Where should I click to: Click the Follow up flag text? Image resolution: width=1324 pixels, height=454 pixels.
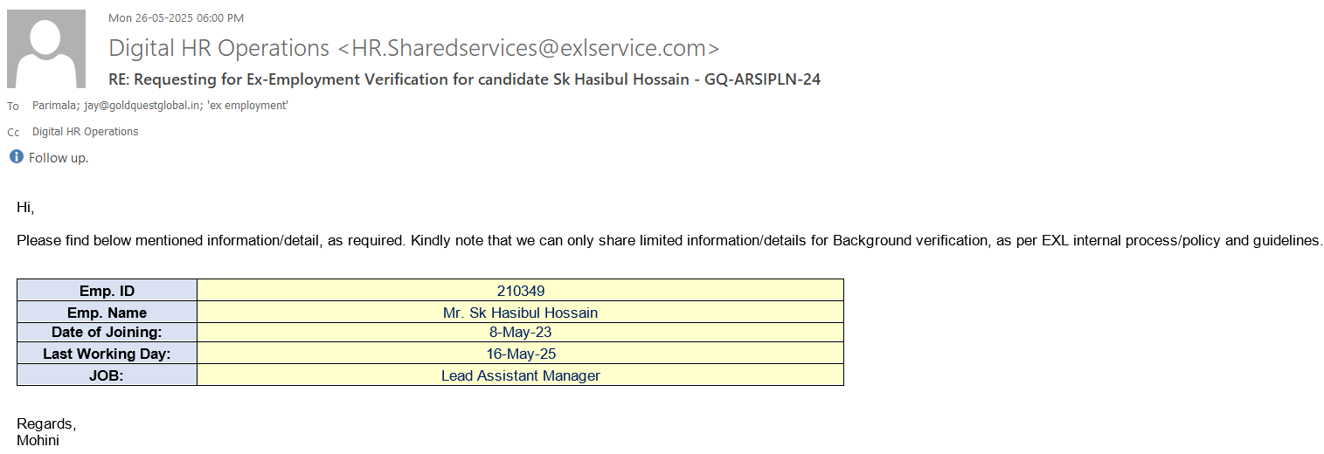59,158
